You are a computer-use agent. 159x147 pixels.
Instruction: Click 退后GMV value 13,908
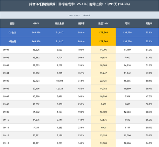pyautogui.click(x=103, y=143)
